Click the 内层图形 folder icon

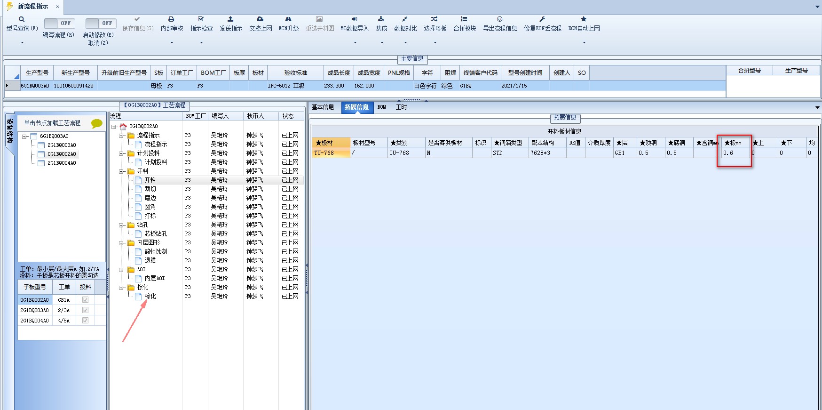pos(131,242)
